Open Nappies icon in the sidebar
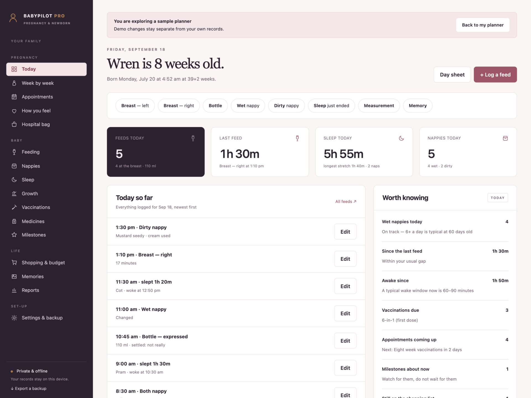The image size is (531, 398). click(14, 166)
